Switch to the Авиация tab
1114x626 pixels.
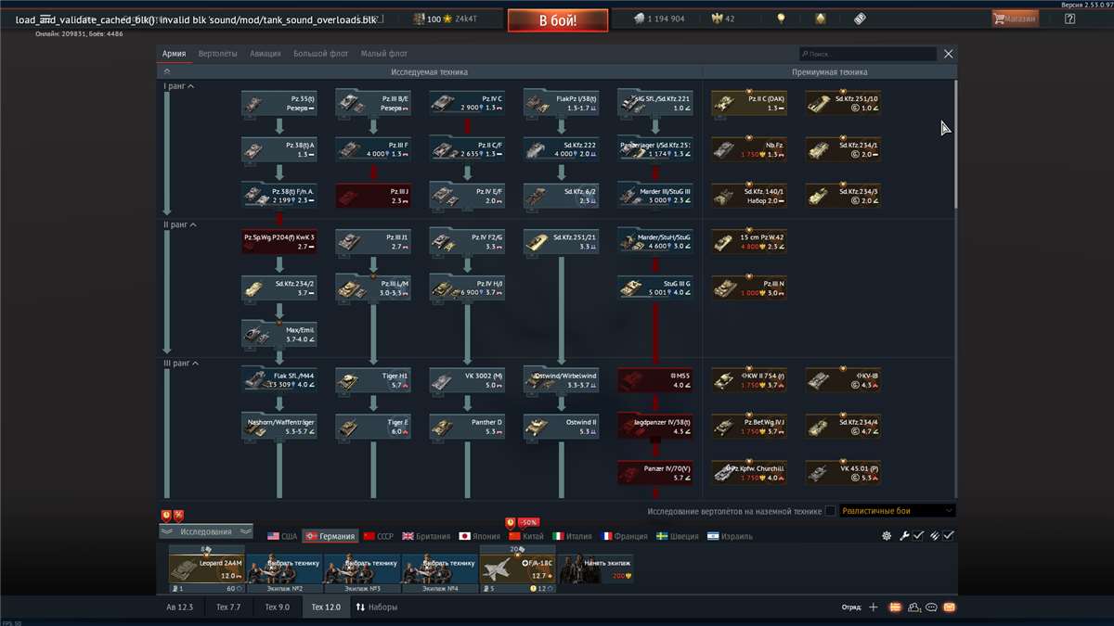[x=266, y=53]
